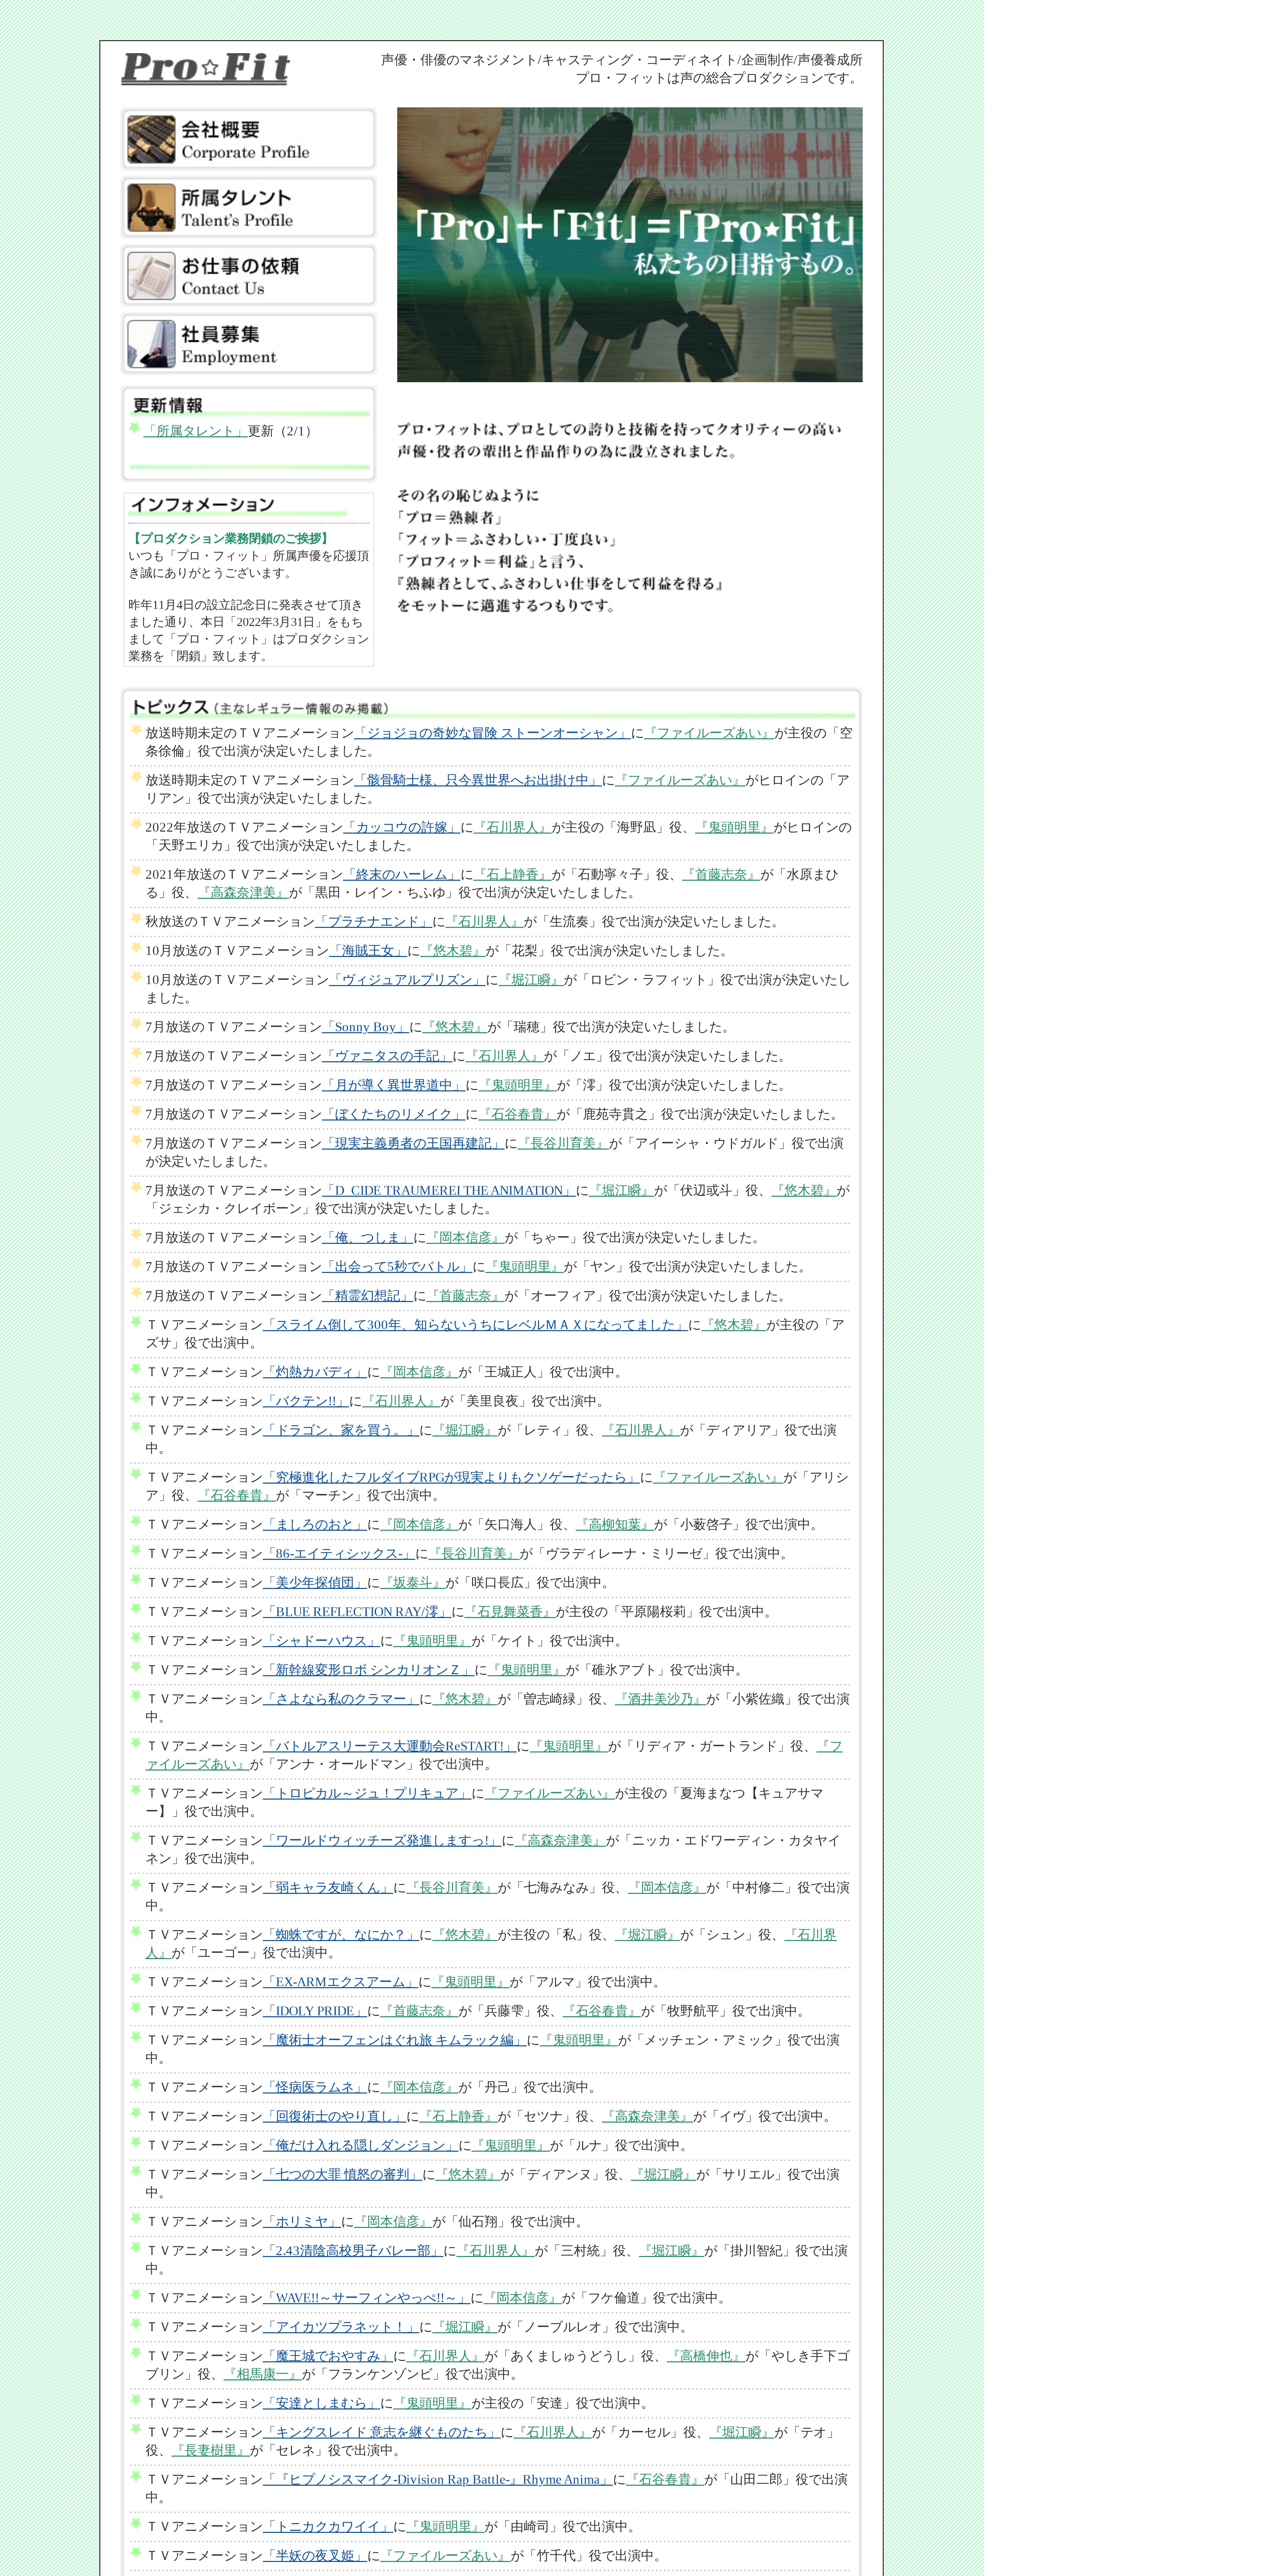The height and width of the screenshot is (2576, 1288).
Task: Open ジョジョの奇妙な冒険 ストーンオーシャン link
Action: click(492, 733)
